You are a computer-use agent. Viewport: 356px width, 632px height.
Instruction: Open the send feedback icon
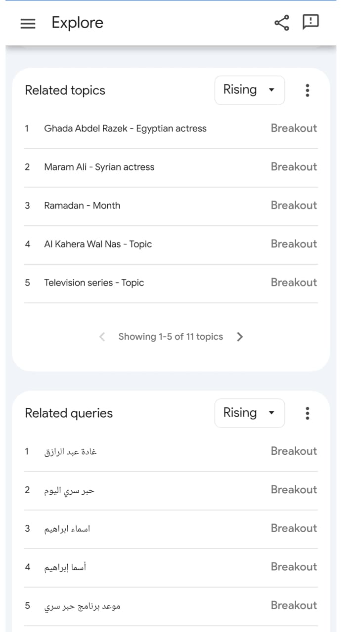pyautogui.click(x=311, y=22)
